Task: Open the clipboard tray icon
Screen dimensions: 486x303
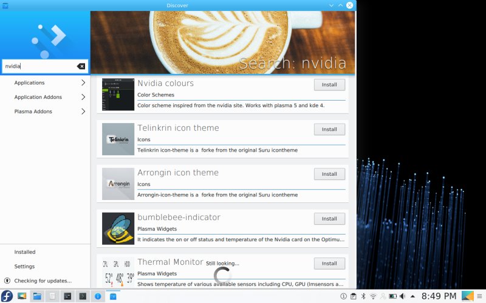Action: point(354,296)
